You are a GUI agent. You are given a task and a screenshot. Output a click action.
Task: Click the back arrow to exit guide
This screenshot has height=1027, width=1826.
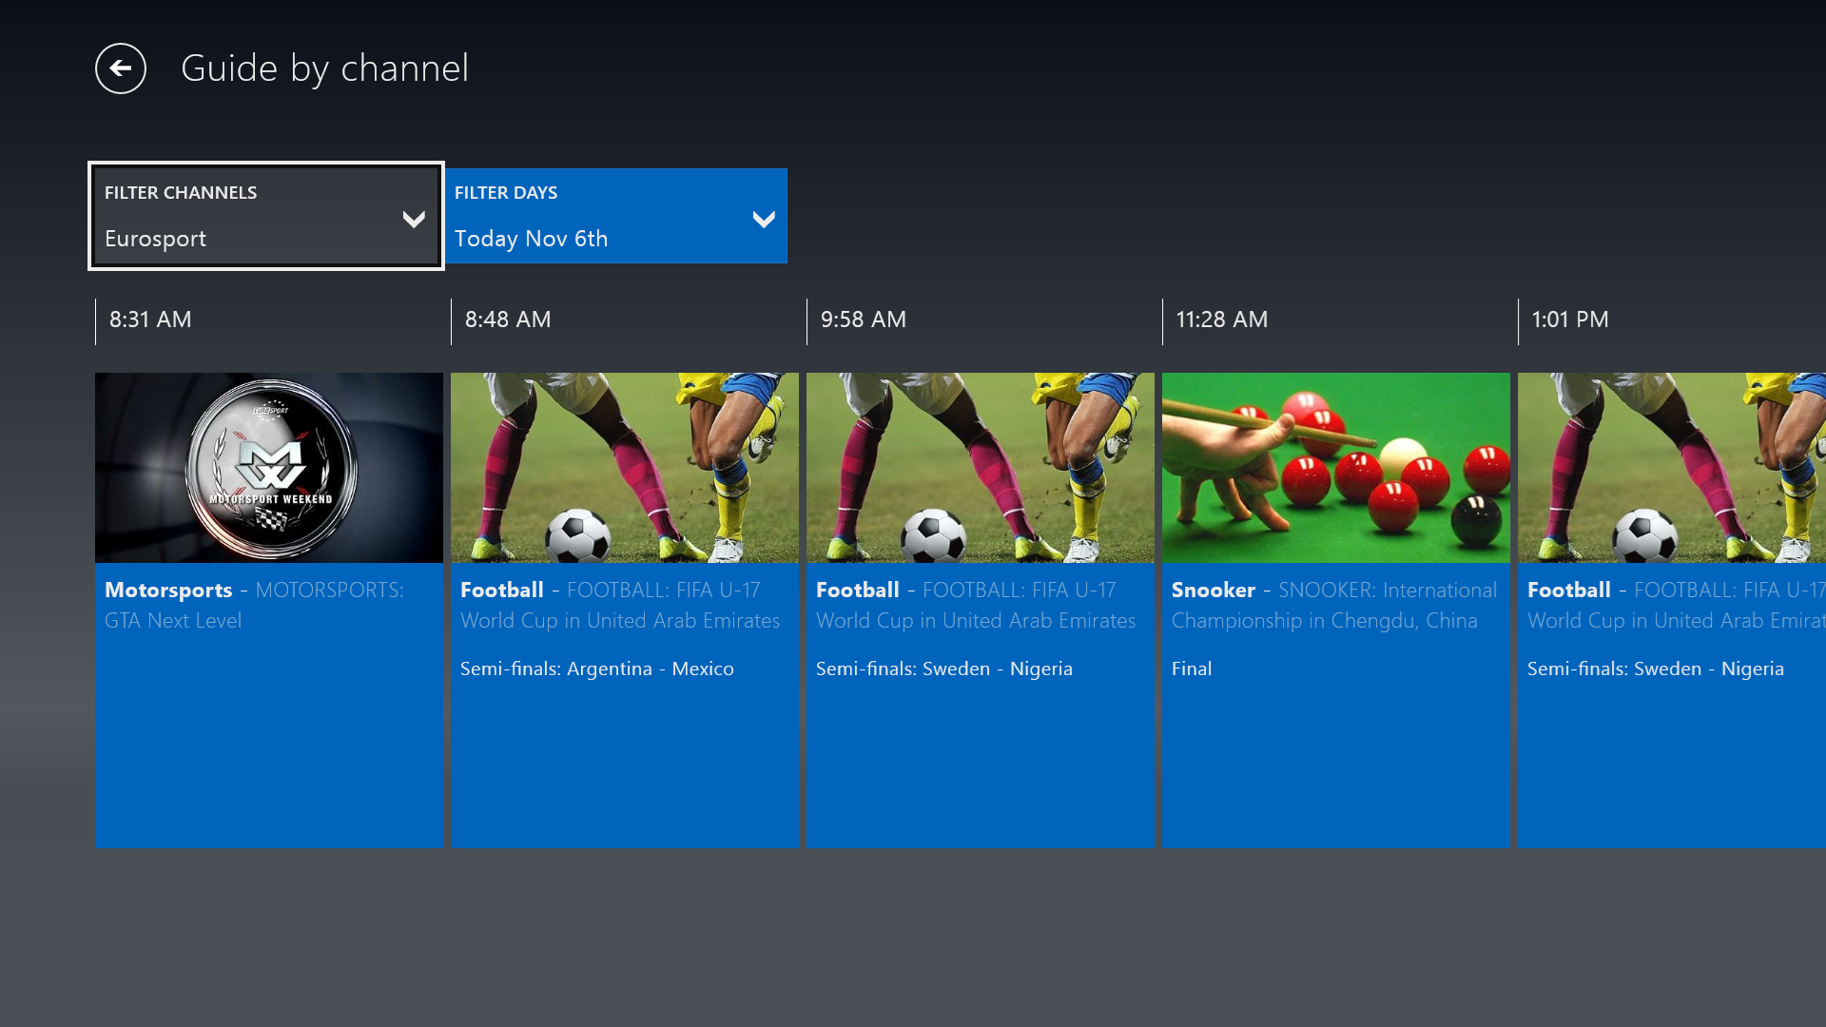click(121, 68)
